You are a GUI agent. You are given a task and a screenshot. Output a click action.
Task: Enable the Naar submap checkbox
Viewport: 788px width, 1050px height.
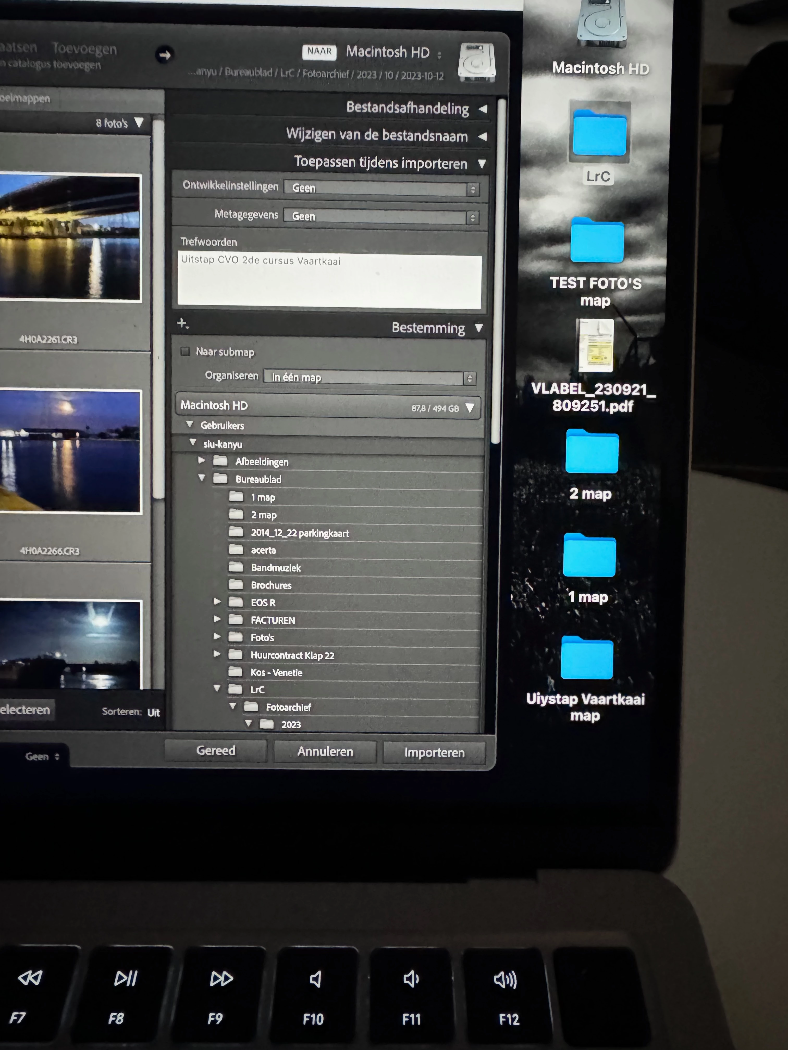point(185,351)
